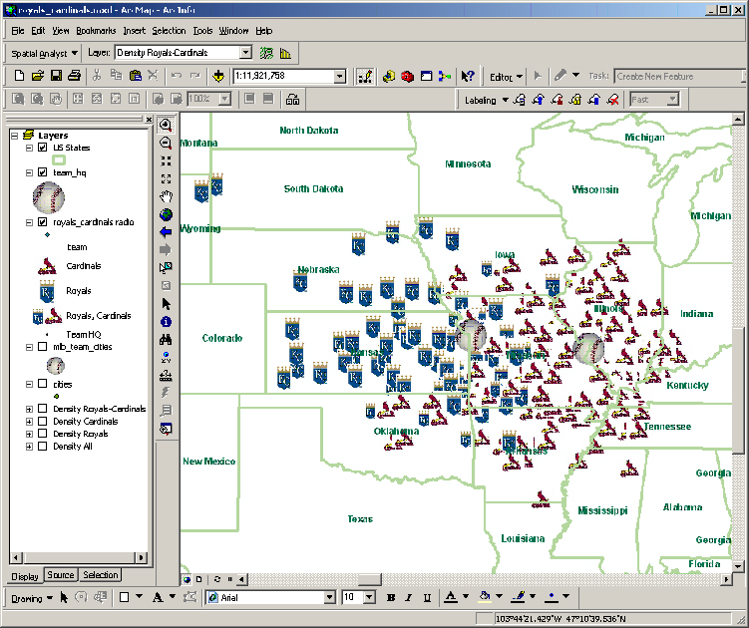This screenshot has height=628, width=749.
Task: Click the Add Data button
Action: click(217, 76)
